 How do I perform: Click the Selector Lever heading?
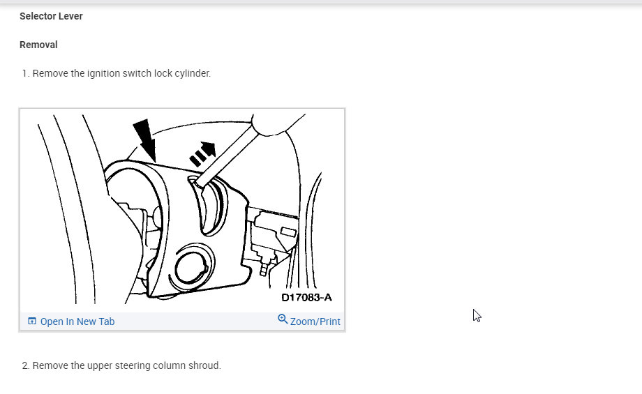51,16
